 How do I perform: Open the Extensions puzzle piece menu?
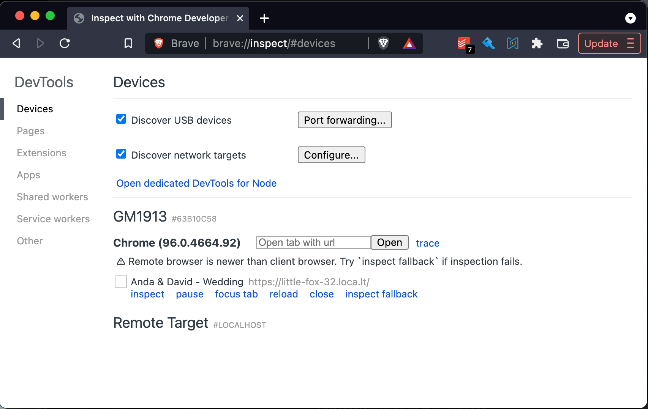537,43
